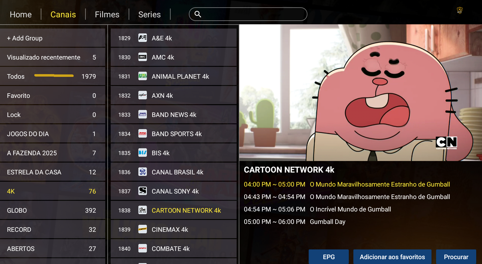Viewport: 482px width, 264px height.
Task: Switch to the Series tab
Action: coord(149,15)
